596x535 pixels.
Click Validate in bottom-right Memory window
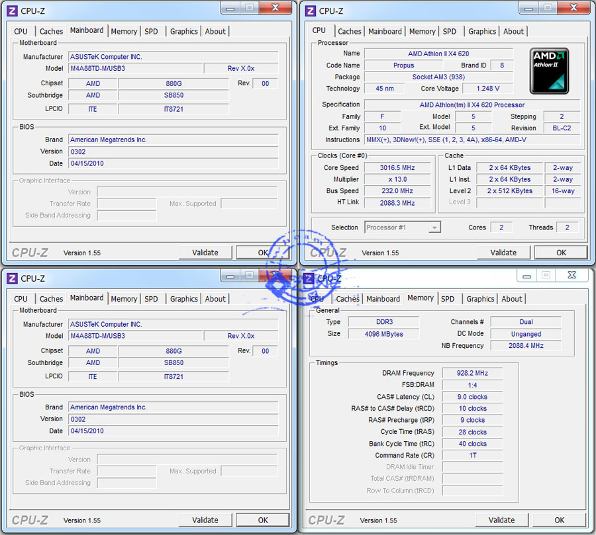click(x=502, y=520)
